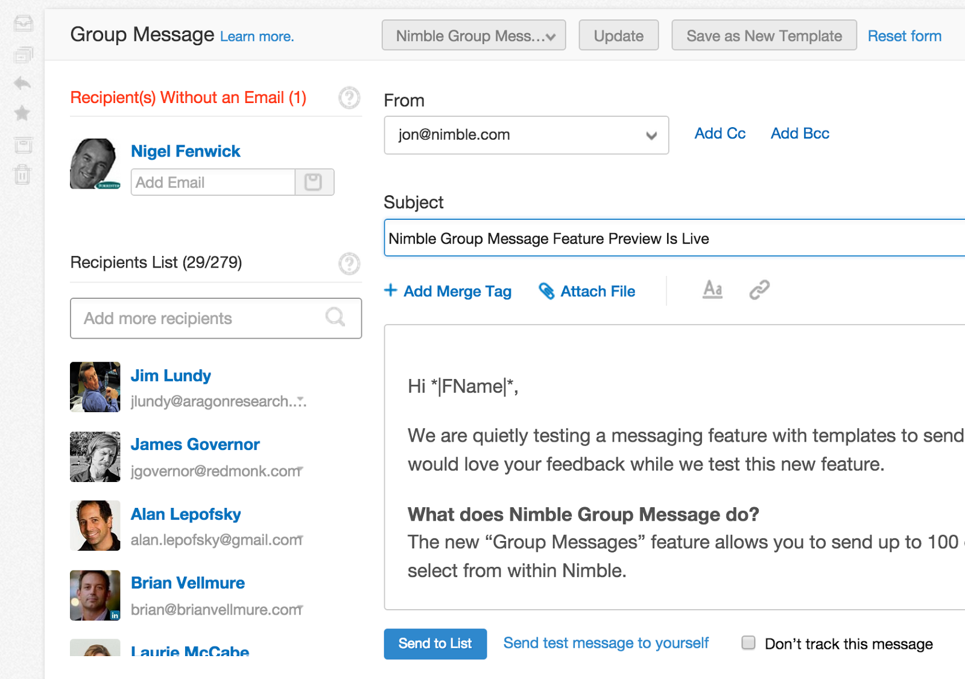
Task: Open Jim Lundy's contact name link
Action: (x=171, y=376)
